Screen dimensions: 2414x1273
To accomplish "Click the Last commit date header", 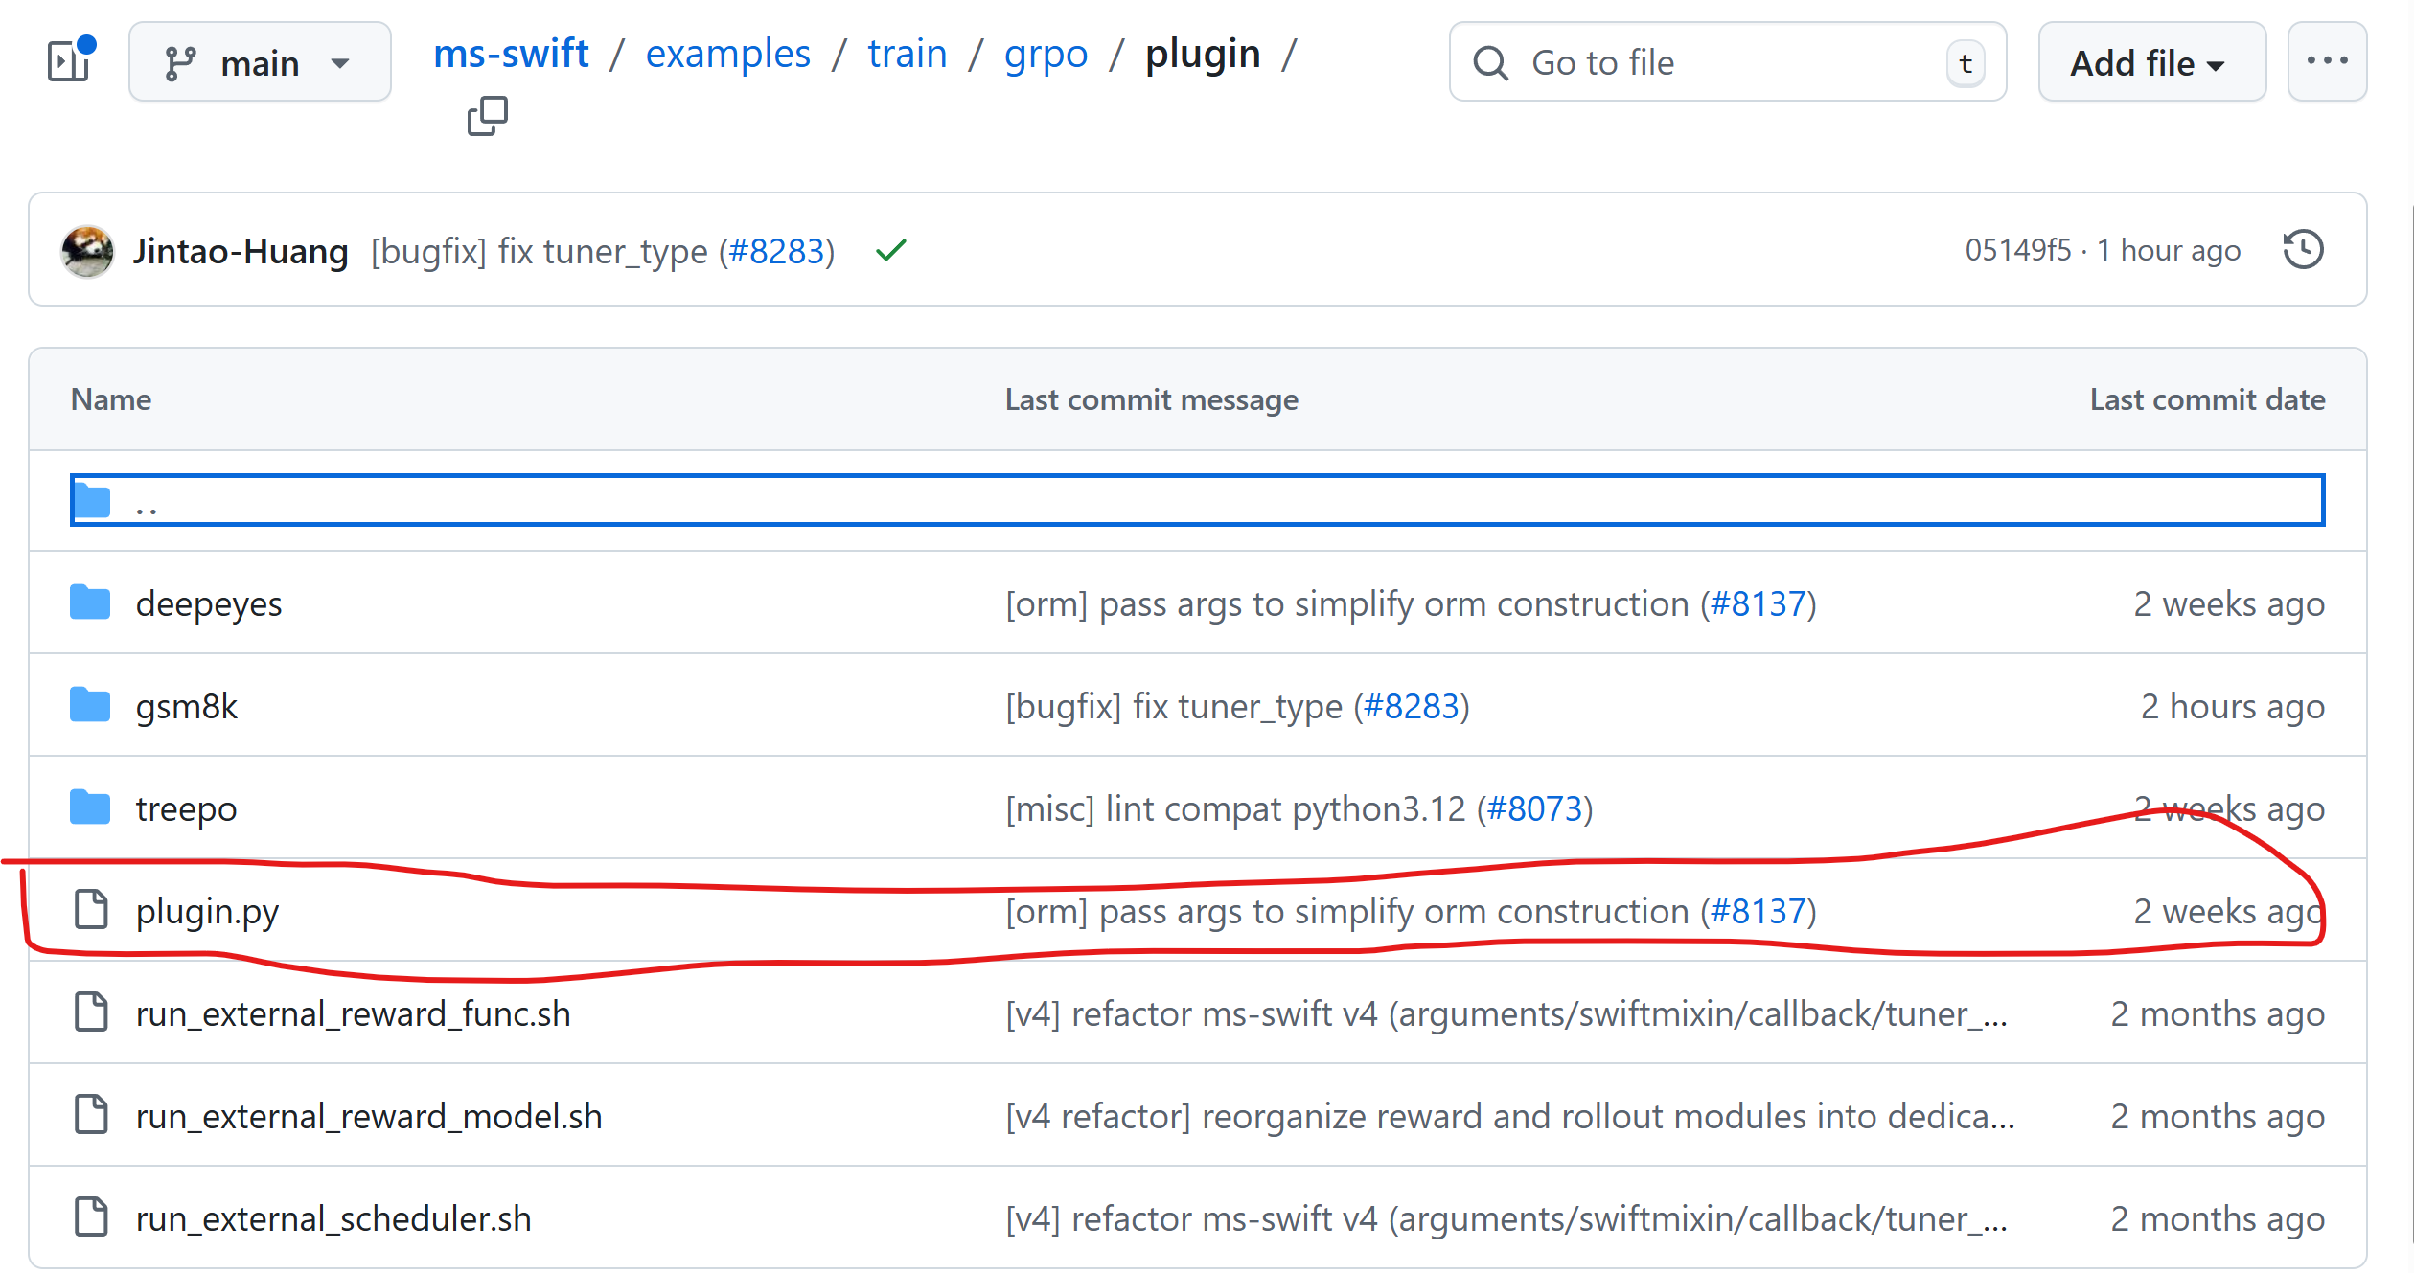I will tap(2207, 399).
